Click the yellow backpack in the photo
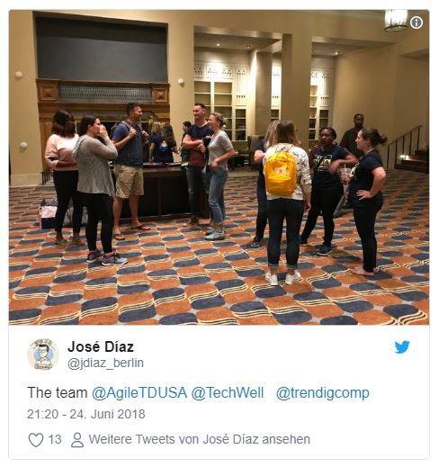 [280, 173]
